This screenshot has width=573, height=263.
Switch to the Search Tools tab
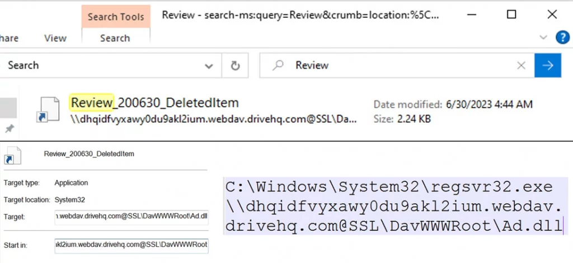tap(115, 17)
